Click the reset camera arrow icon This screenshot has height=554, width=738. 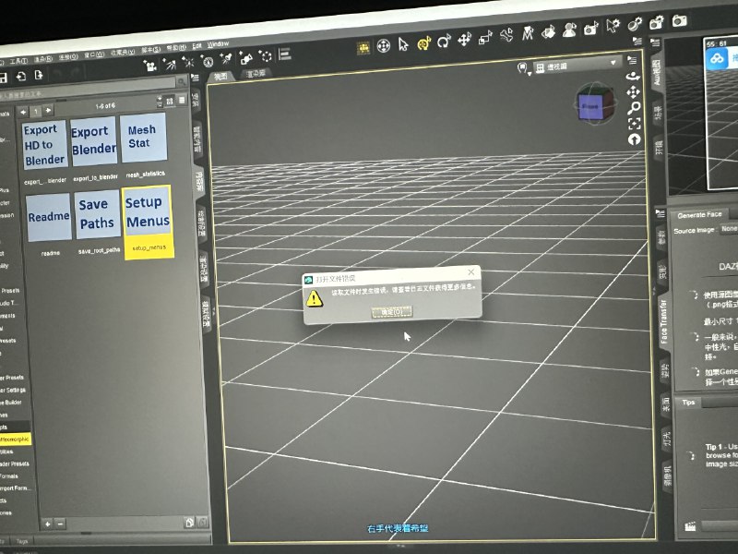[635, 139]
